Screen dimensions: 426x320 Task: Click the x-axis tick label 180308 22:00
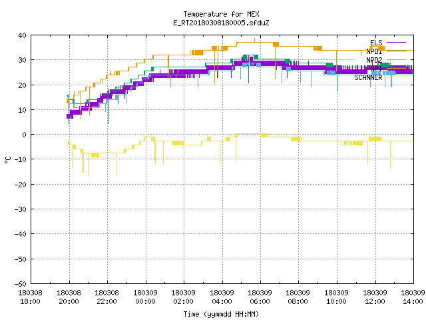(x=106, y=297)
